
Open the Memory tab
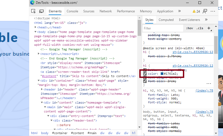146,11
